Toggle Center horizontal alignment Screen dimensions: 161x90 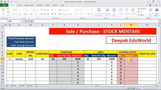(x=45, y=14)
